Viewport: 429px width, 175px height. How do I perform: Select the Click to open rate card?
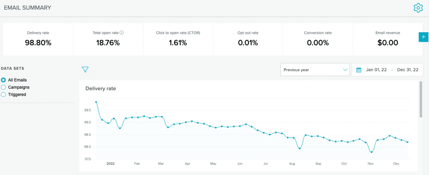tap(178, 39)
